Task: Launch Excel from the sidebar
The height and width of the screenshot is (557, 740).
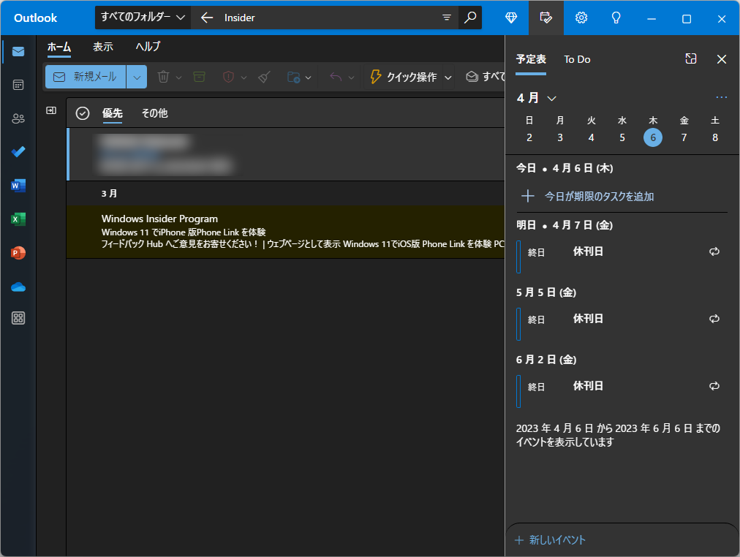Action: click(18, 219)
